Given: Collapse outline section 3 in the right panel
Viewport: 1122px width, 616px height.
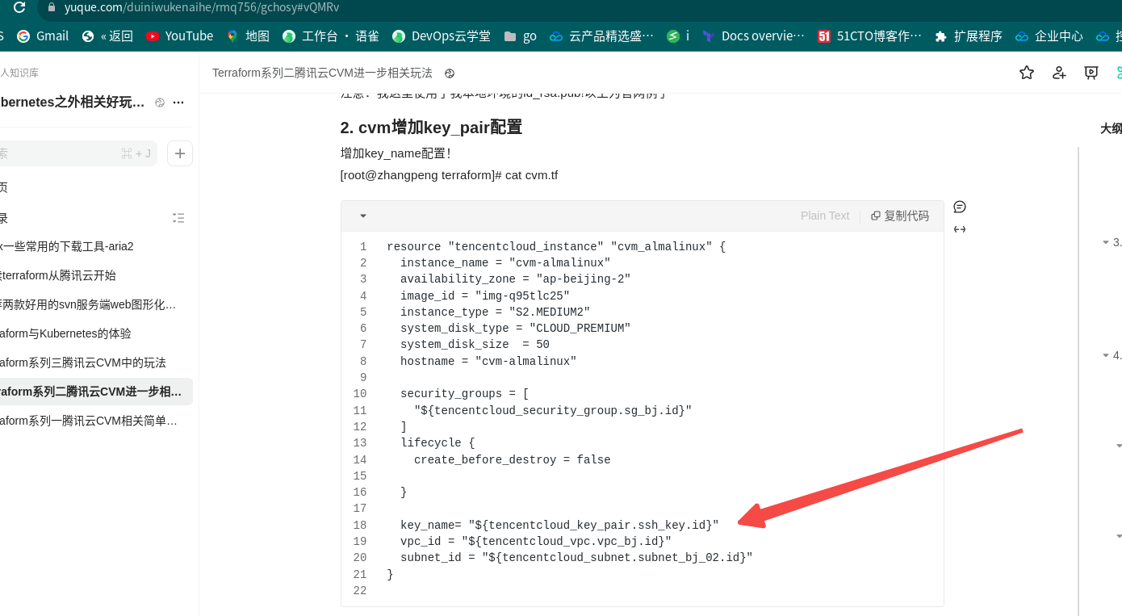Looking at the screenshot, I should coord(1105,242).
